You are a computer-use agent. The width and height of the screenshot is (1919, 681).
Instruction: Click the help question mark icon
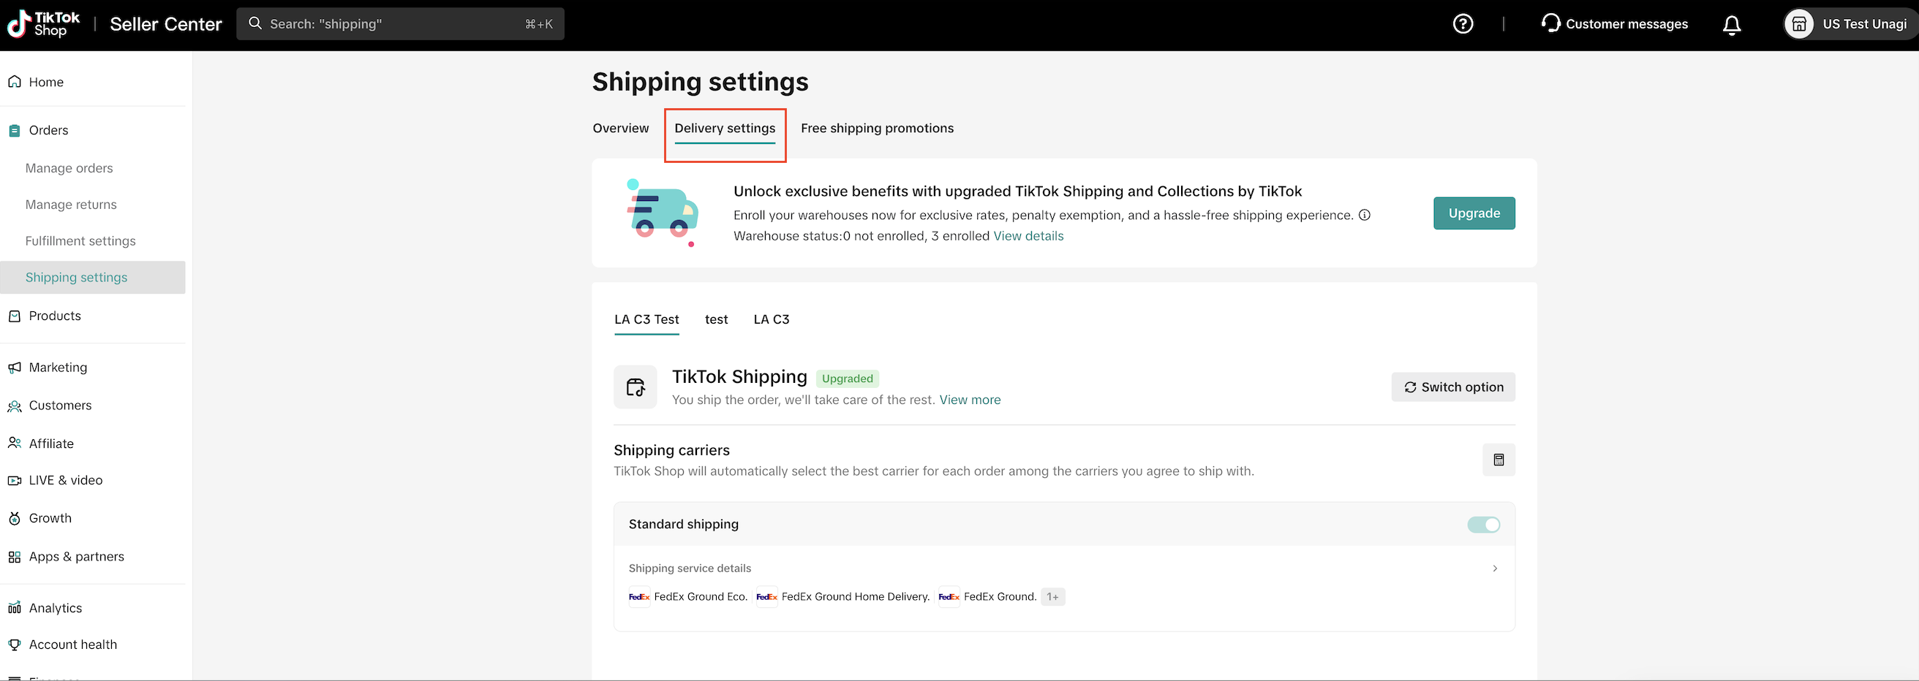click(1463, 24)
